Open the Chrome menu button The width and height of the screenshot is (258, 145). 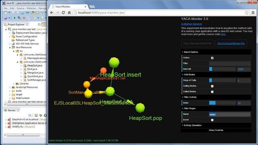click(x=253, y=12)
